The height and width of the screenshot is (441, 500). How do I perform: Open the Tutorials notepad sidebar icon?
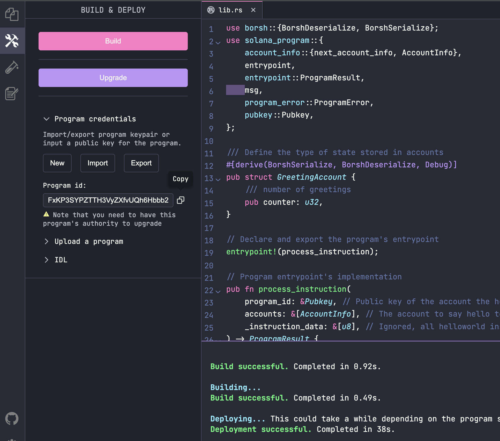click(x=12, y=94)
